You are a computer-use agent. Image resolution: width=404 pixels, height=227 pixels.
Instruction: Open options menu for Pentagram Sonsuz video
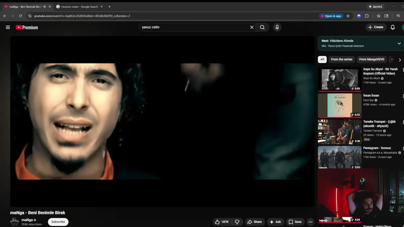(403, 148)
